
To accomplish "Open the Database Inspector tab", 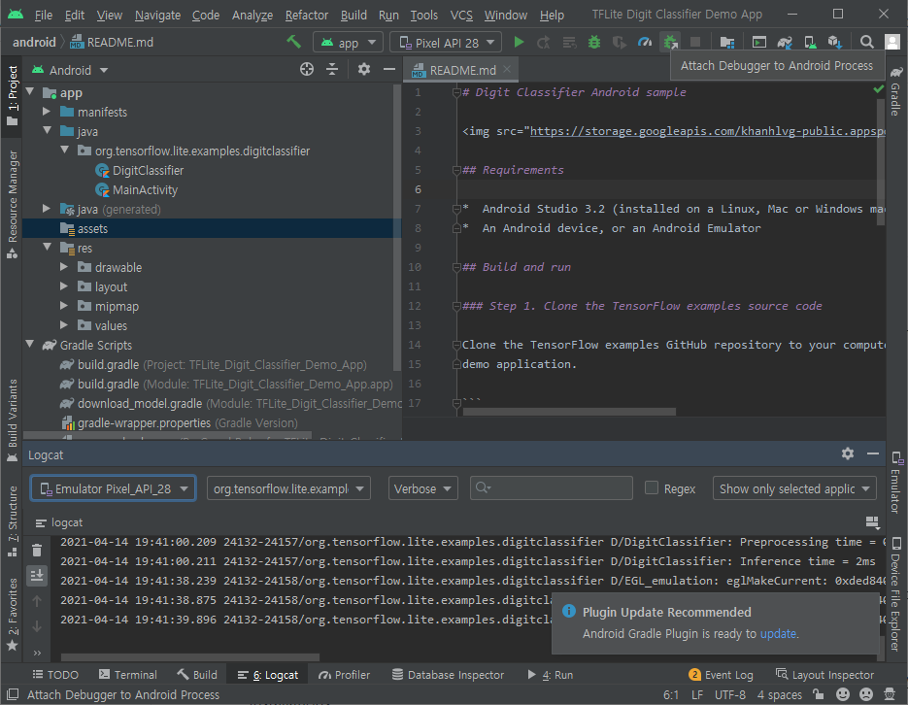I will (449, 674).
